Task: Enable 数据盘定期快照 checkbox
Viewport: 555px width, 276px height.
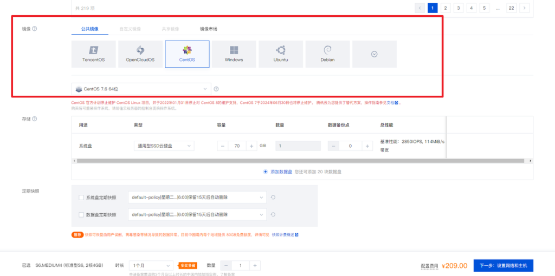Action: pos(81,215)
